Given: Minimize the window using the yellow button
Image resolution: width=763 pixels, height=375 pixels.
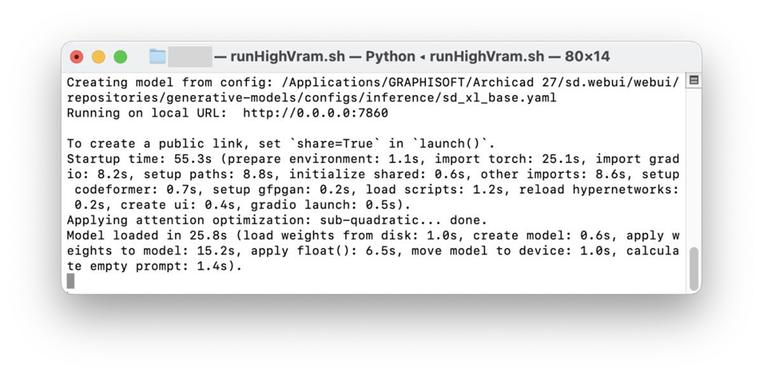Looking at the screenshot, I should click(98, 57).
